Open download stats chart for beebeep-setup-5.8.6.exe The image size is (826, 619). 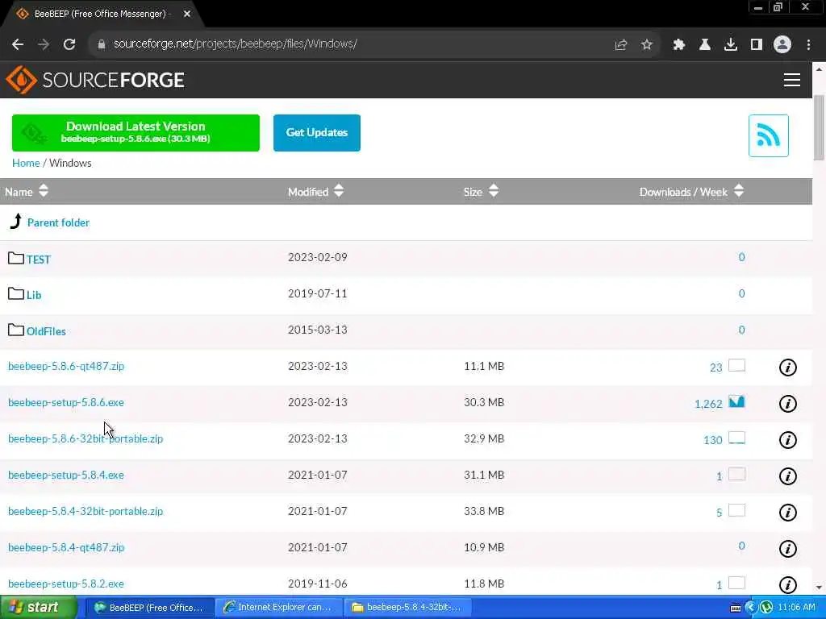(x=736, y=401)
